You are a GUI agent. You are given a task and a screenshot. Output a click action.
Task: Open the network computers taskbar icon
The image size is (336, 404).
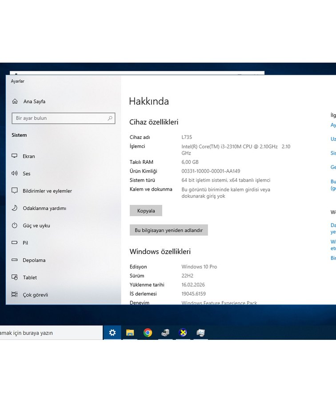[x=165, y=333]
